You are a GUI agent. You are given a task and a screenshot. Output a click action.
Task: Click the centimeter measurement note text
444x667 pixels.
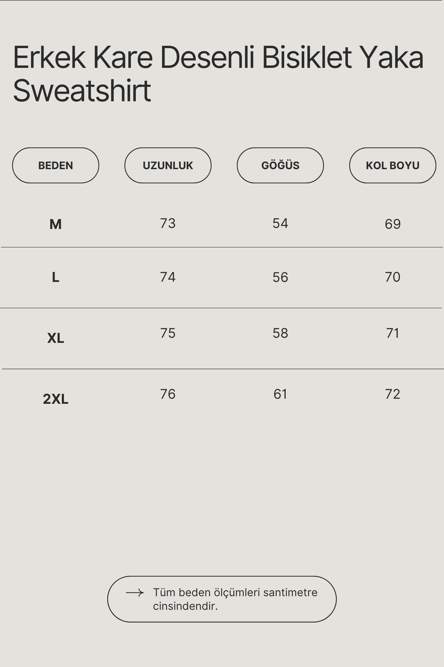coord(235,599)
